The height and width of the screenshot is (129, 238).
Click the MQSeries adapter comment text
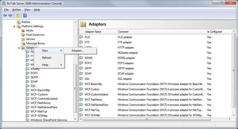(128, 52)
